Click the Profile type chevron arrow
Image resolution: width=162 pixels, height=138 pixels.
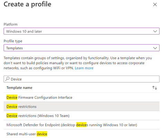pos(155,48)
